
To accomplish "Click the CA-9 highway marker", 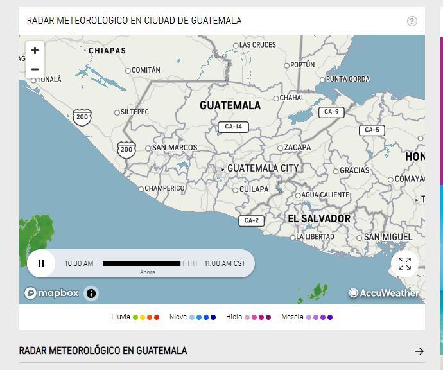I will (x=331, y=112).
